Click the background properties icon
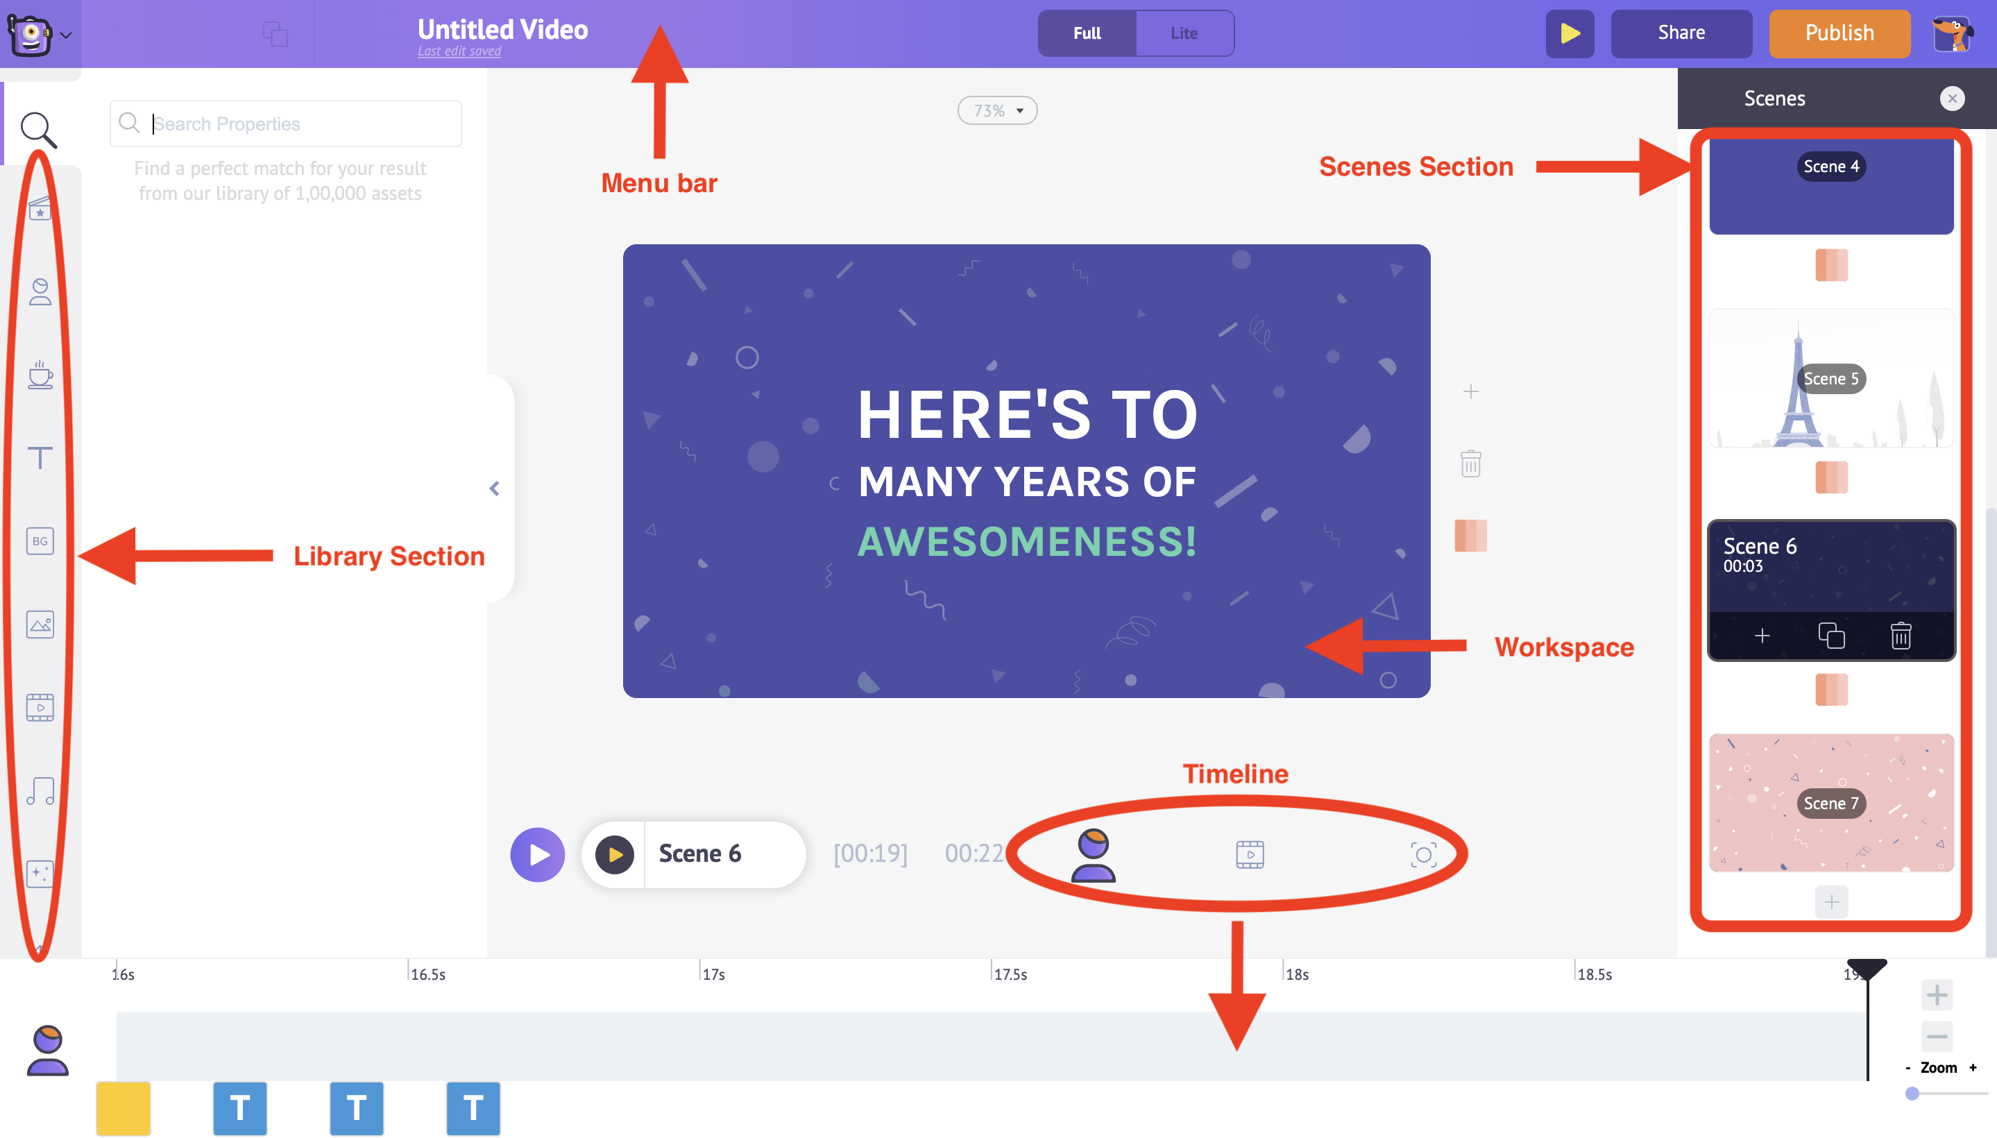This screenshot has height=1138, width=1997. click(40, 541)
